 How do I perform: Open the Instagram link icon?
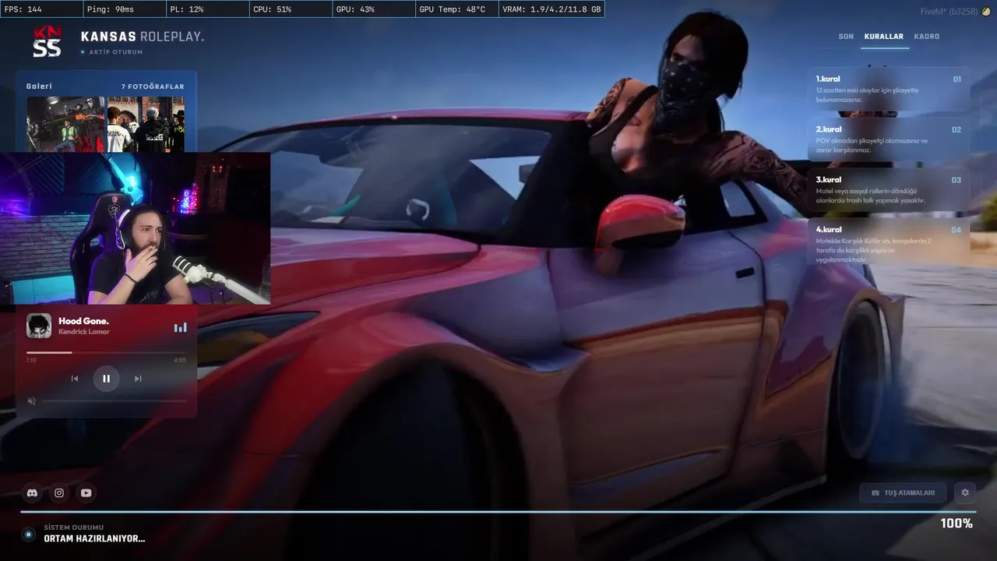coord(59,492)
